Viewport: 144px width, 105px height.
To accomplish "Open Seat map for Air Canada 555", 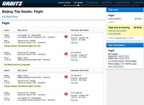I will pos(74,43).
